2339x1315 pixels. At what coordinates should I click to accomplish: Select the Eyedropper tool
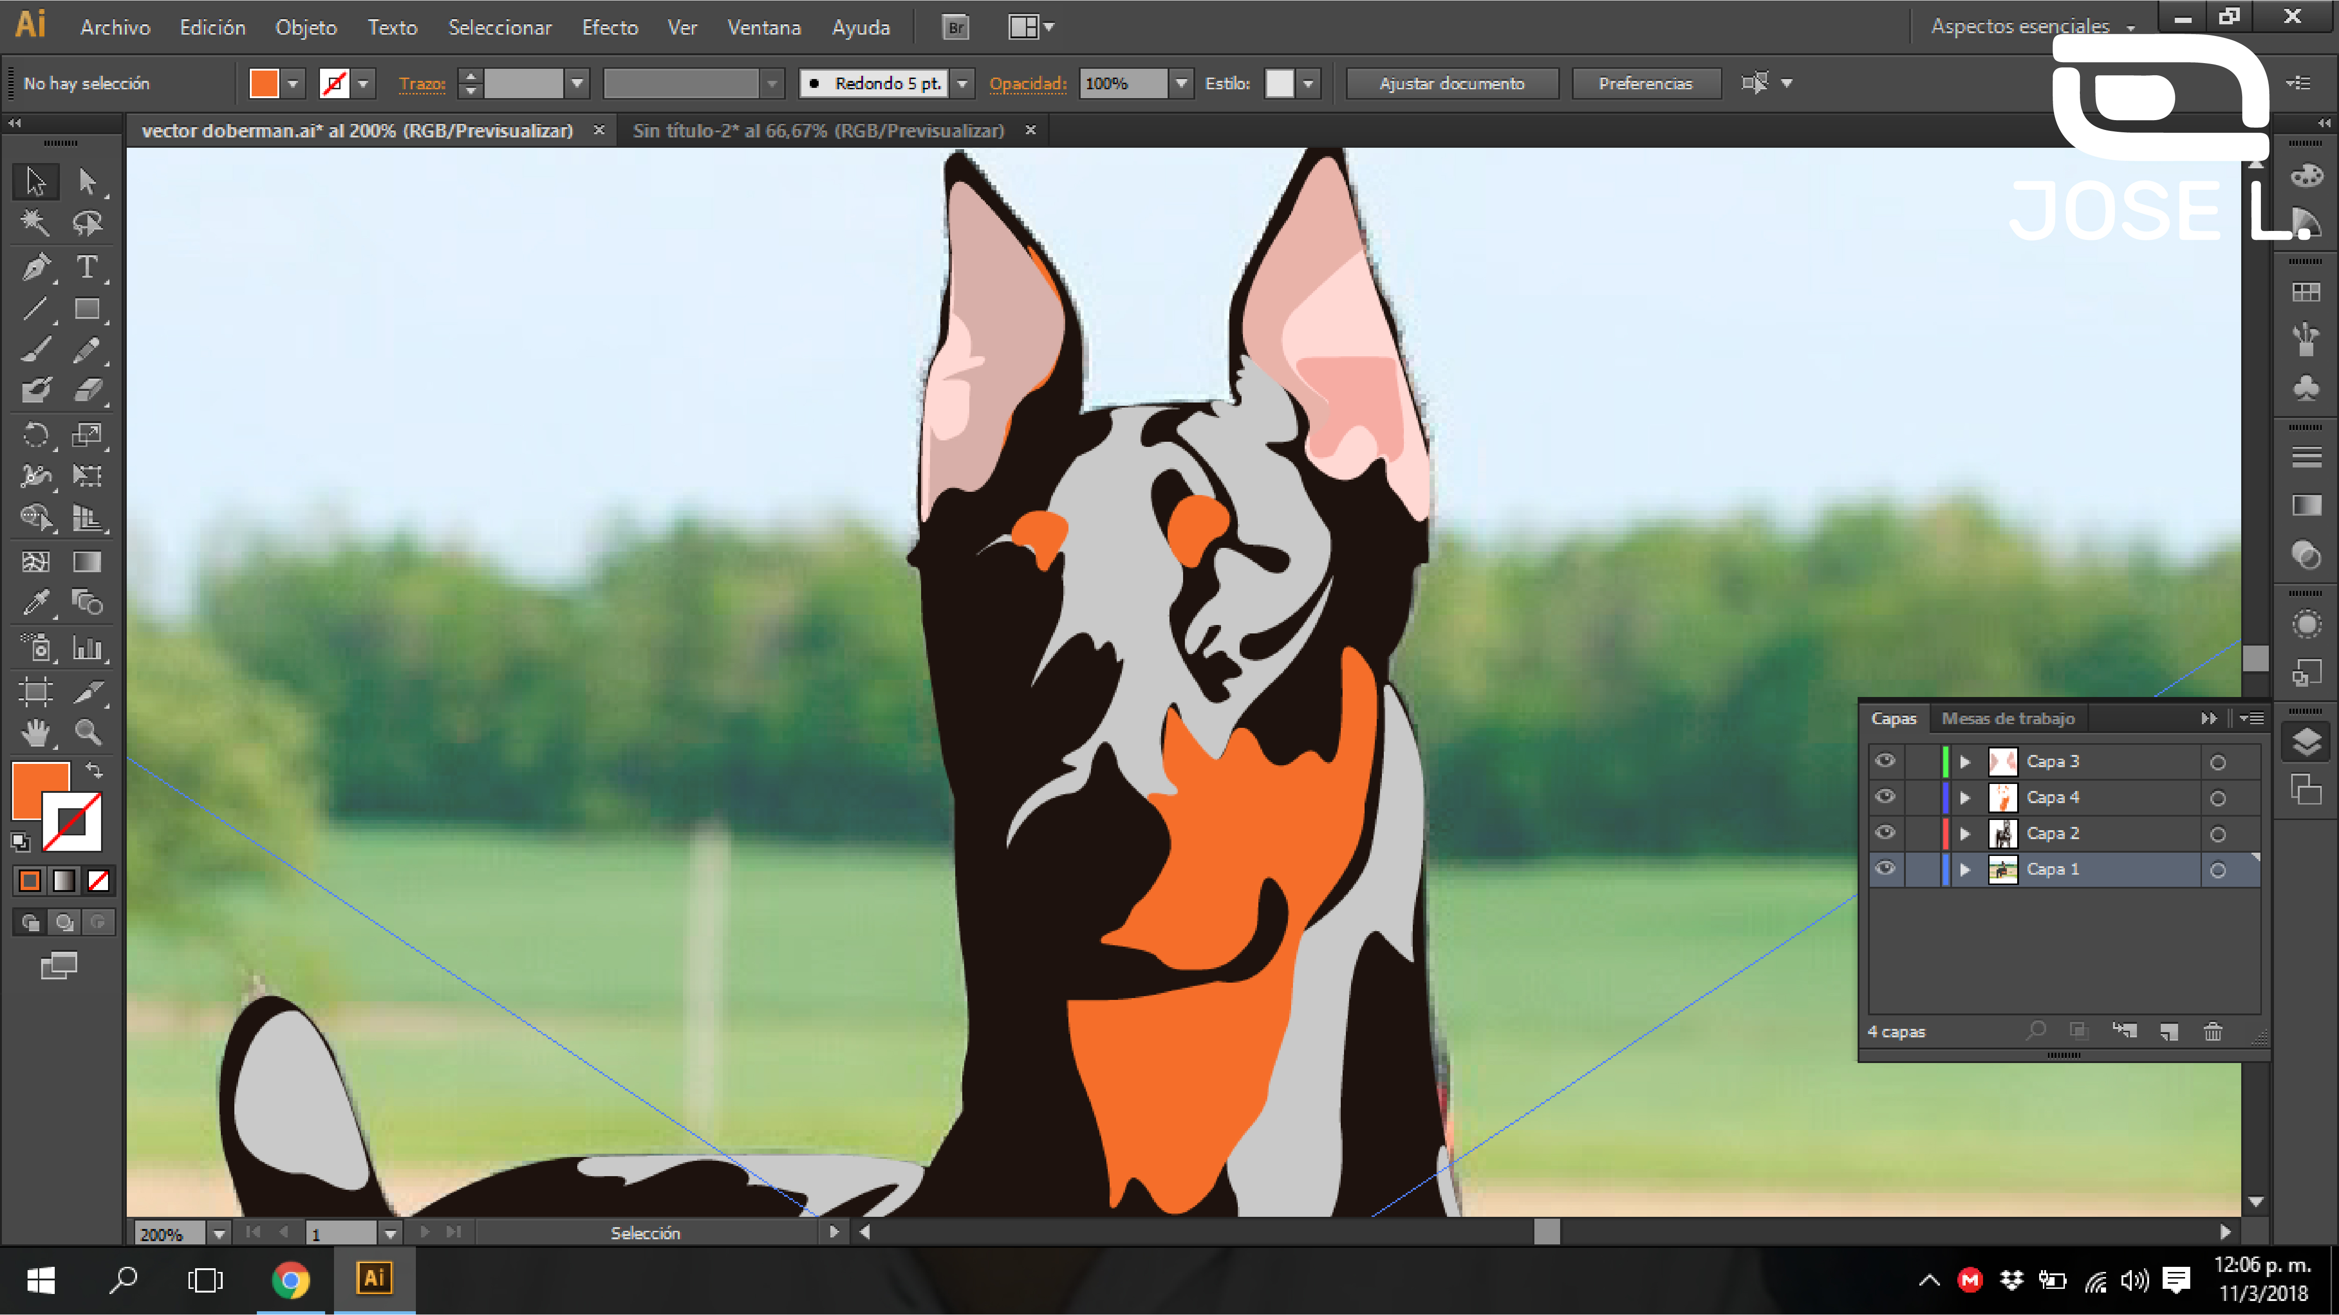[x=36, y=603]
